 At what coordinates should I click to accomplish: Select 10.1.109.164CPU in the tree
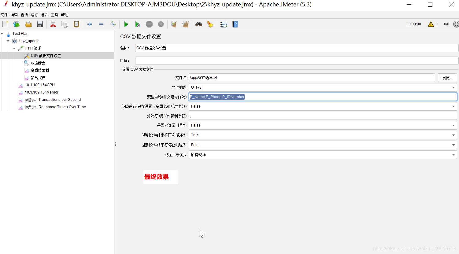pos(40,85)
